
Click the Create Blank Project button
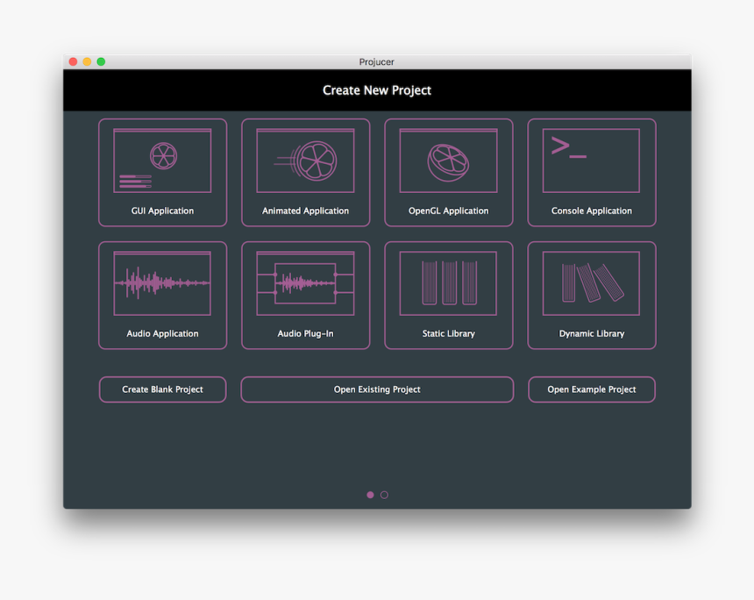coord(162,389)
